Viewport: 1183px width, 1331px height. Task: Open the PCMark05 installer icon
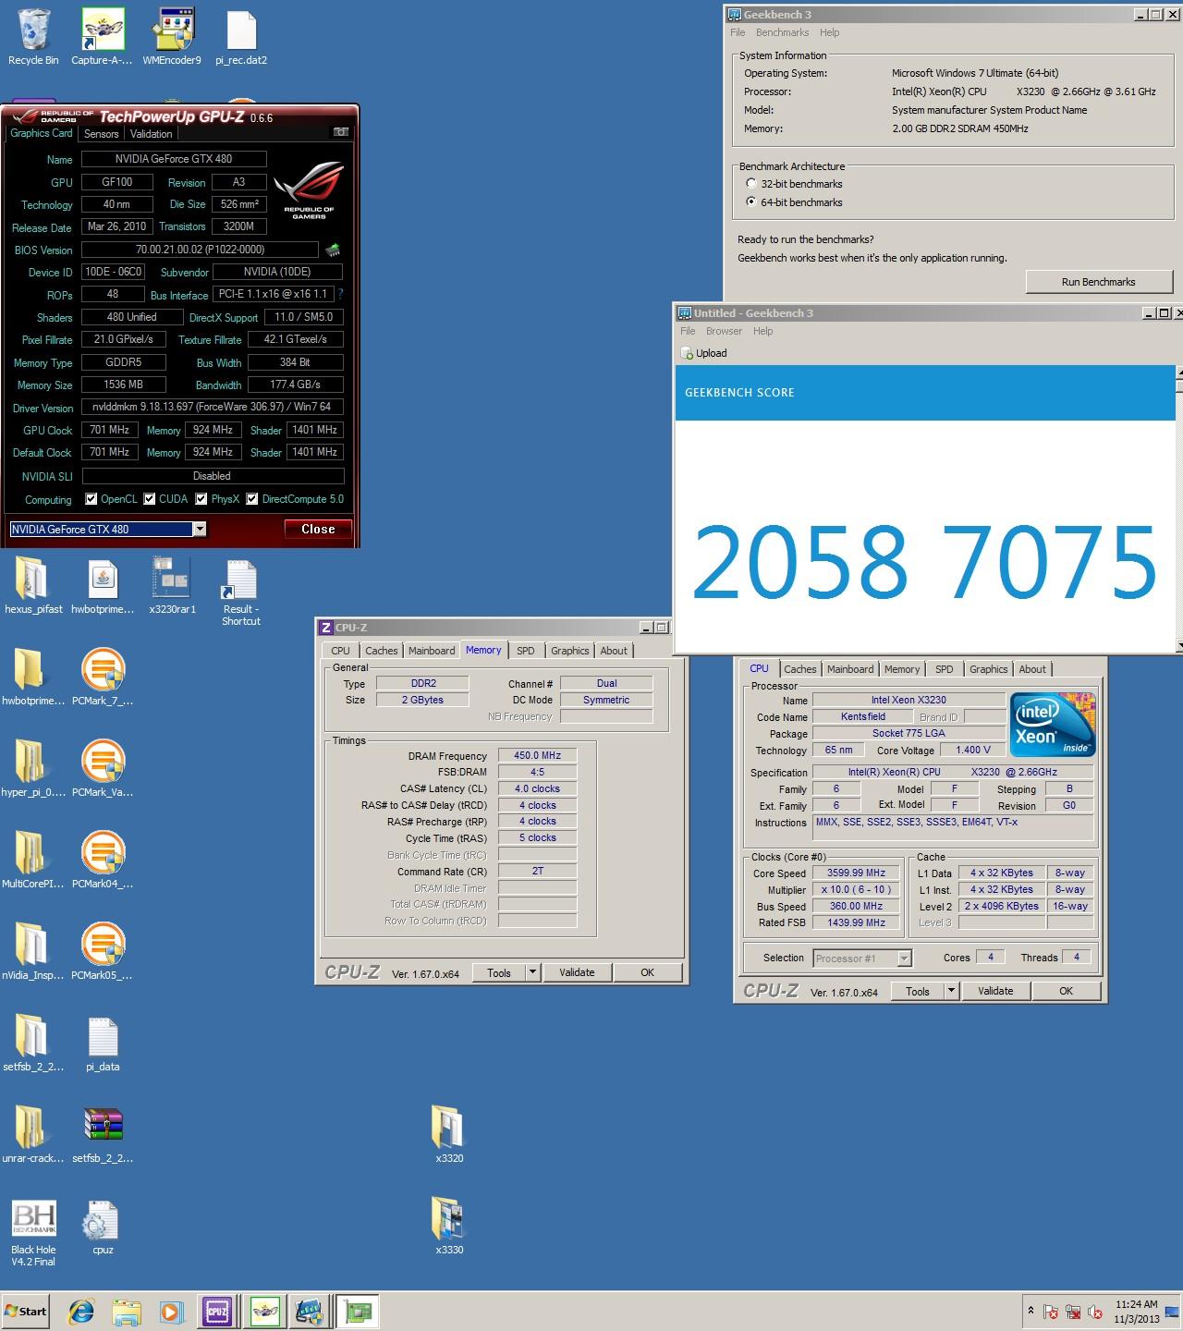(x=103, y=945)
